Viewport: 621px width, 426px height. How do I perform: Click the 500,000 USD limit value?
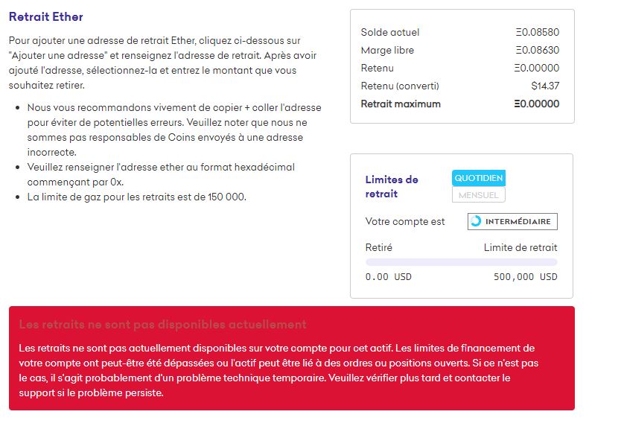click(525, 277)
